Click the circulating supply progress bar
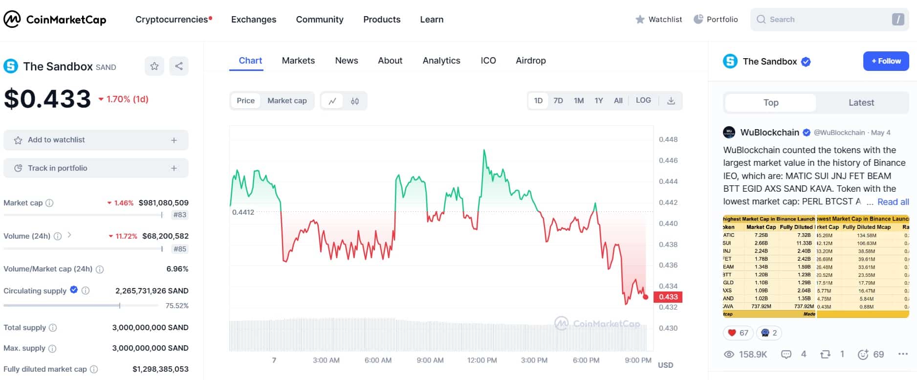 [81, 306]
